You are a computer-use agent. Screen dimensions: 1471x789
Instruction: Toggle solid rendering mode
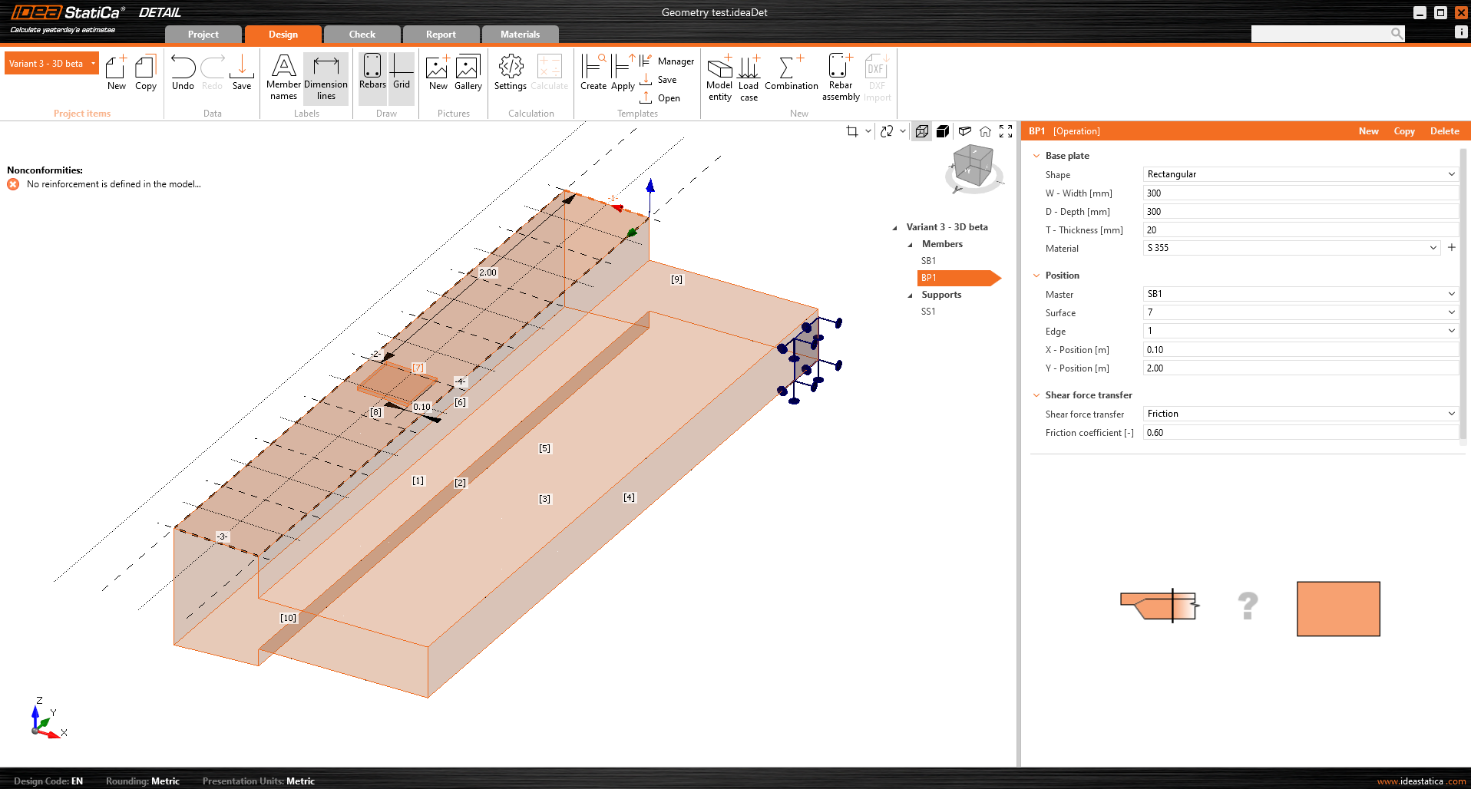pyautogui.click(x=943, y=130)
